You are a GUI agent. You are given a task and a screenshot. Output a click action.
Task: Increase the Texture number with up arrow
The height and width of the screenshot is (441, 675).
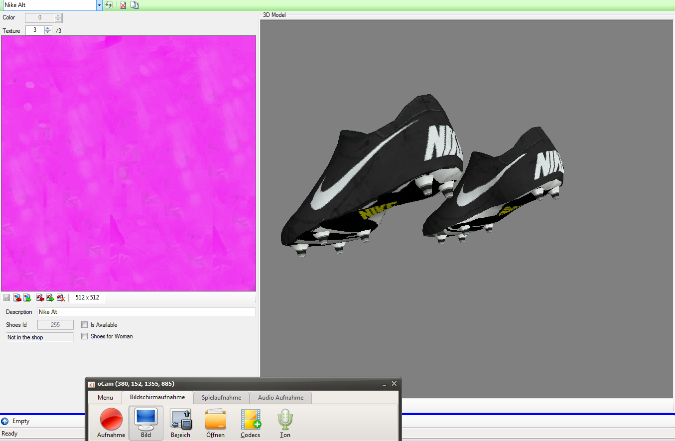tap(48, 28)
